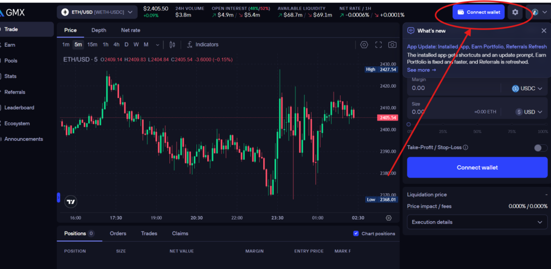Open the App Update announcement link
The height and width of the screenshot is (269, 551).
click(477, 47)
